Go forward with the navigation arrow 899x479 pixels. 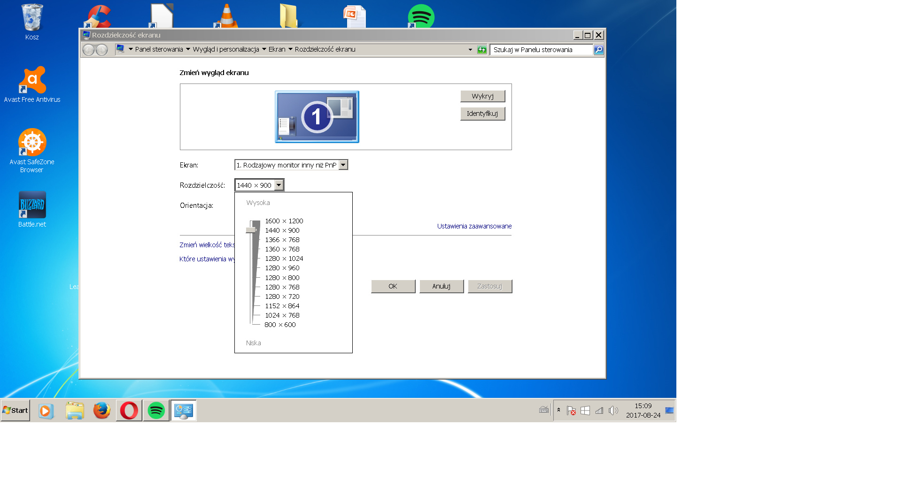(101, 50)
